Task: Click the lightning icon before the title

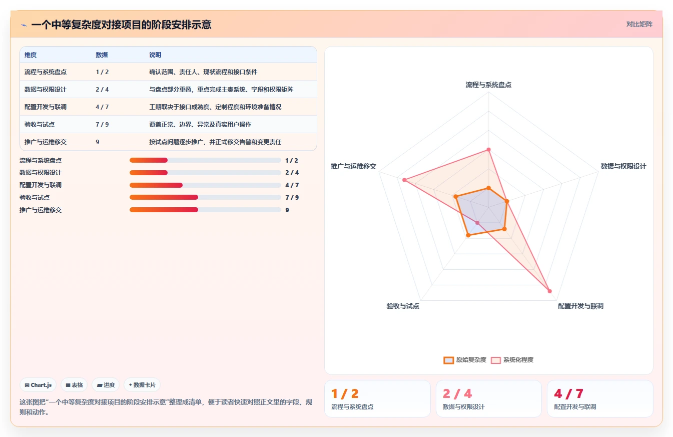Action: click(x=24, y=25)
